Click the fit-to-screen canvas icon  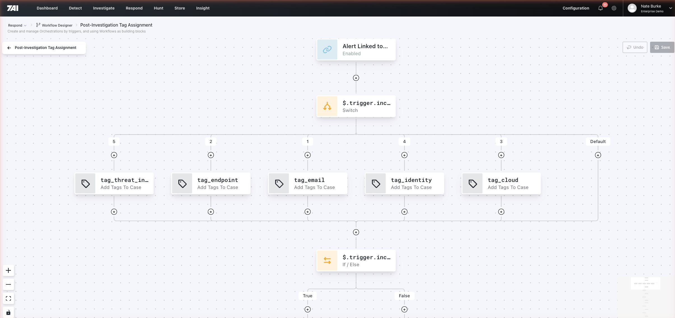(8, 298)
